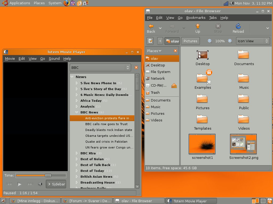Collapse the News tree category
The image size is (273, 204).
(72, 77)
